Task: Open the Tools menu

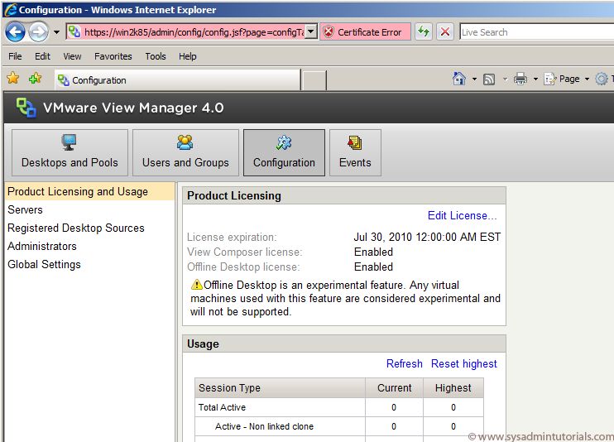Action: (x=156, y=56)
